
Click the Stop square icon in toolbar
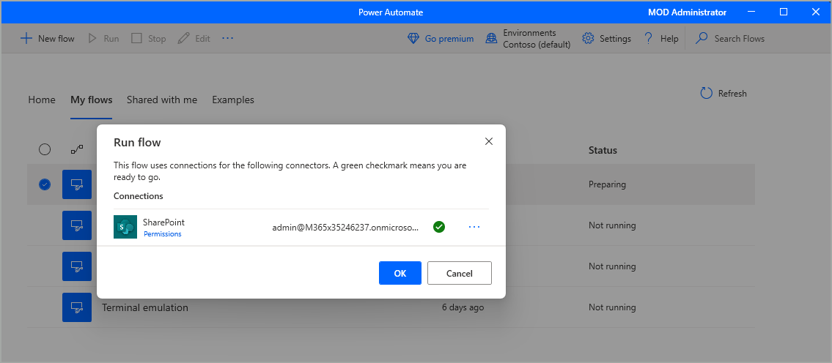tap(136, 38)
